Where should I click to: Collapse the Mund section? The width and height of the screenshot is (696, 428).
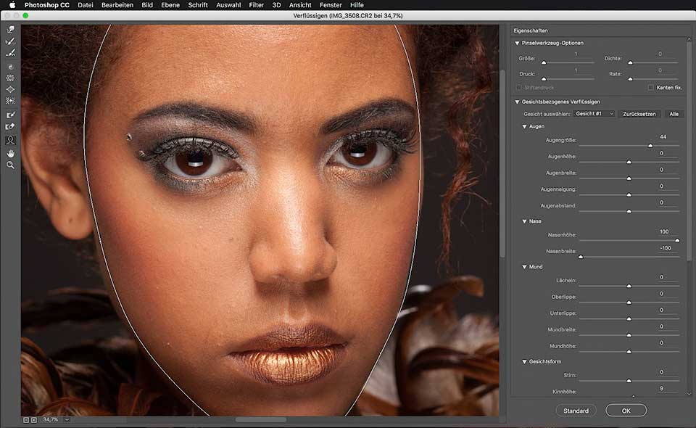(x=525, y=267)
